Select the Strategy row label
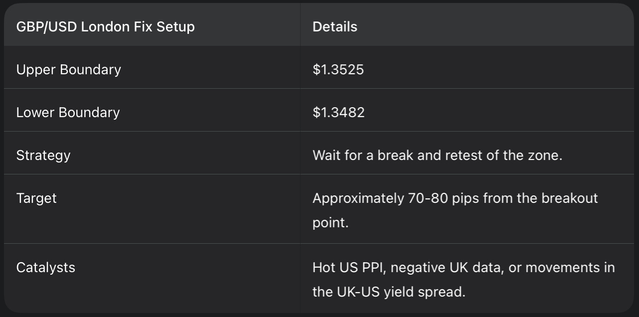This screenshot has width=639, height=317. pyautogui.click(x=43, y=155)
